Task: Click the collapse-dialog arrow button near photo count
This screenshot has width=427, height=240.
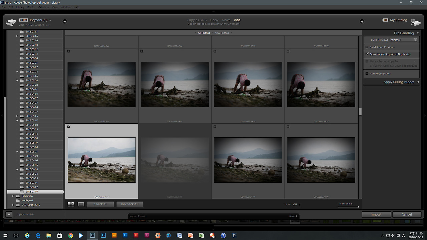Action: (x=9, y=215)
